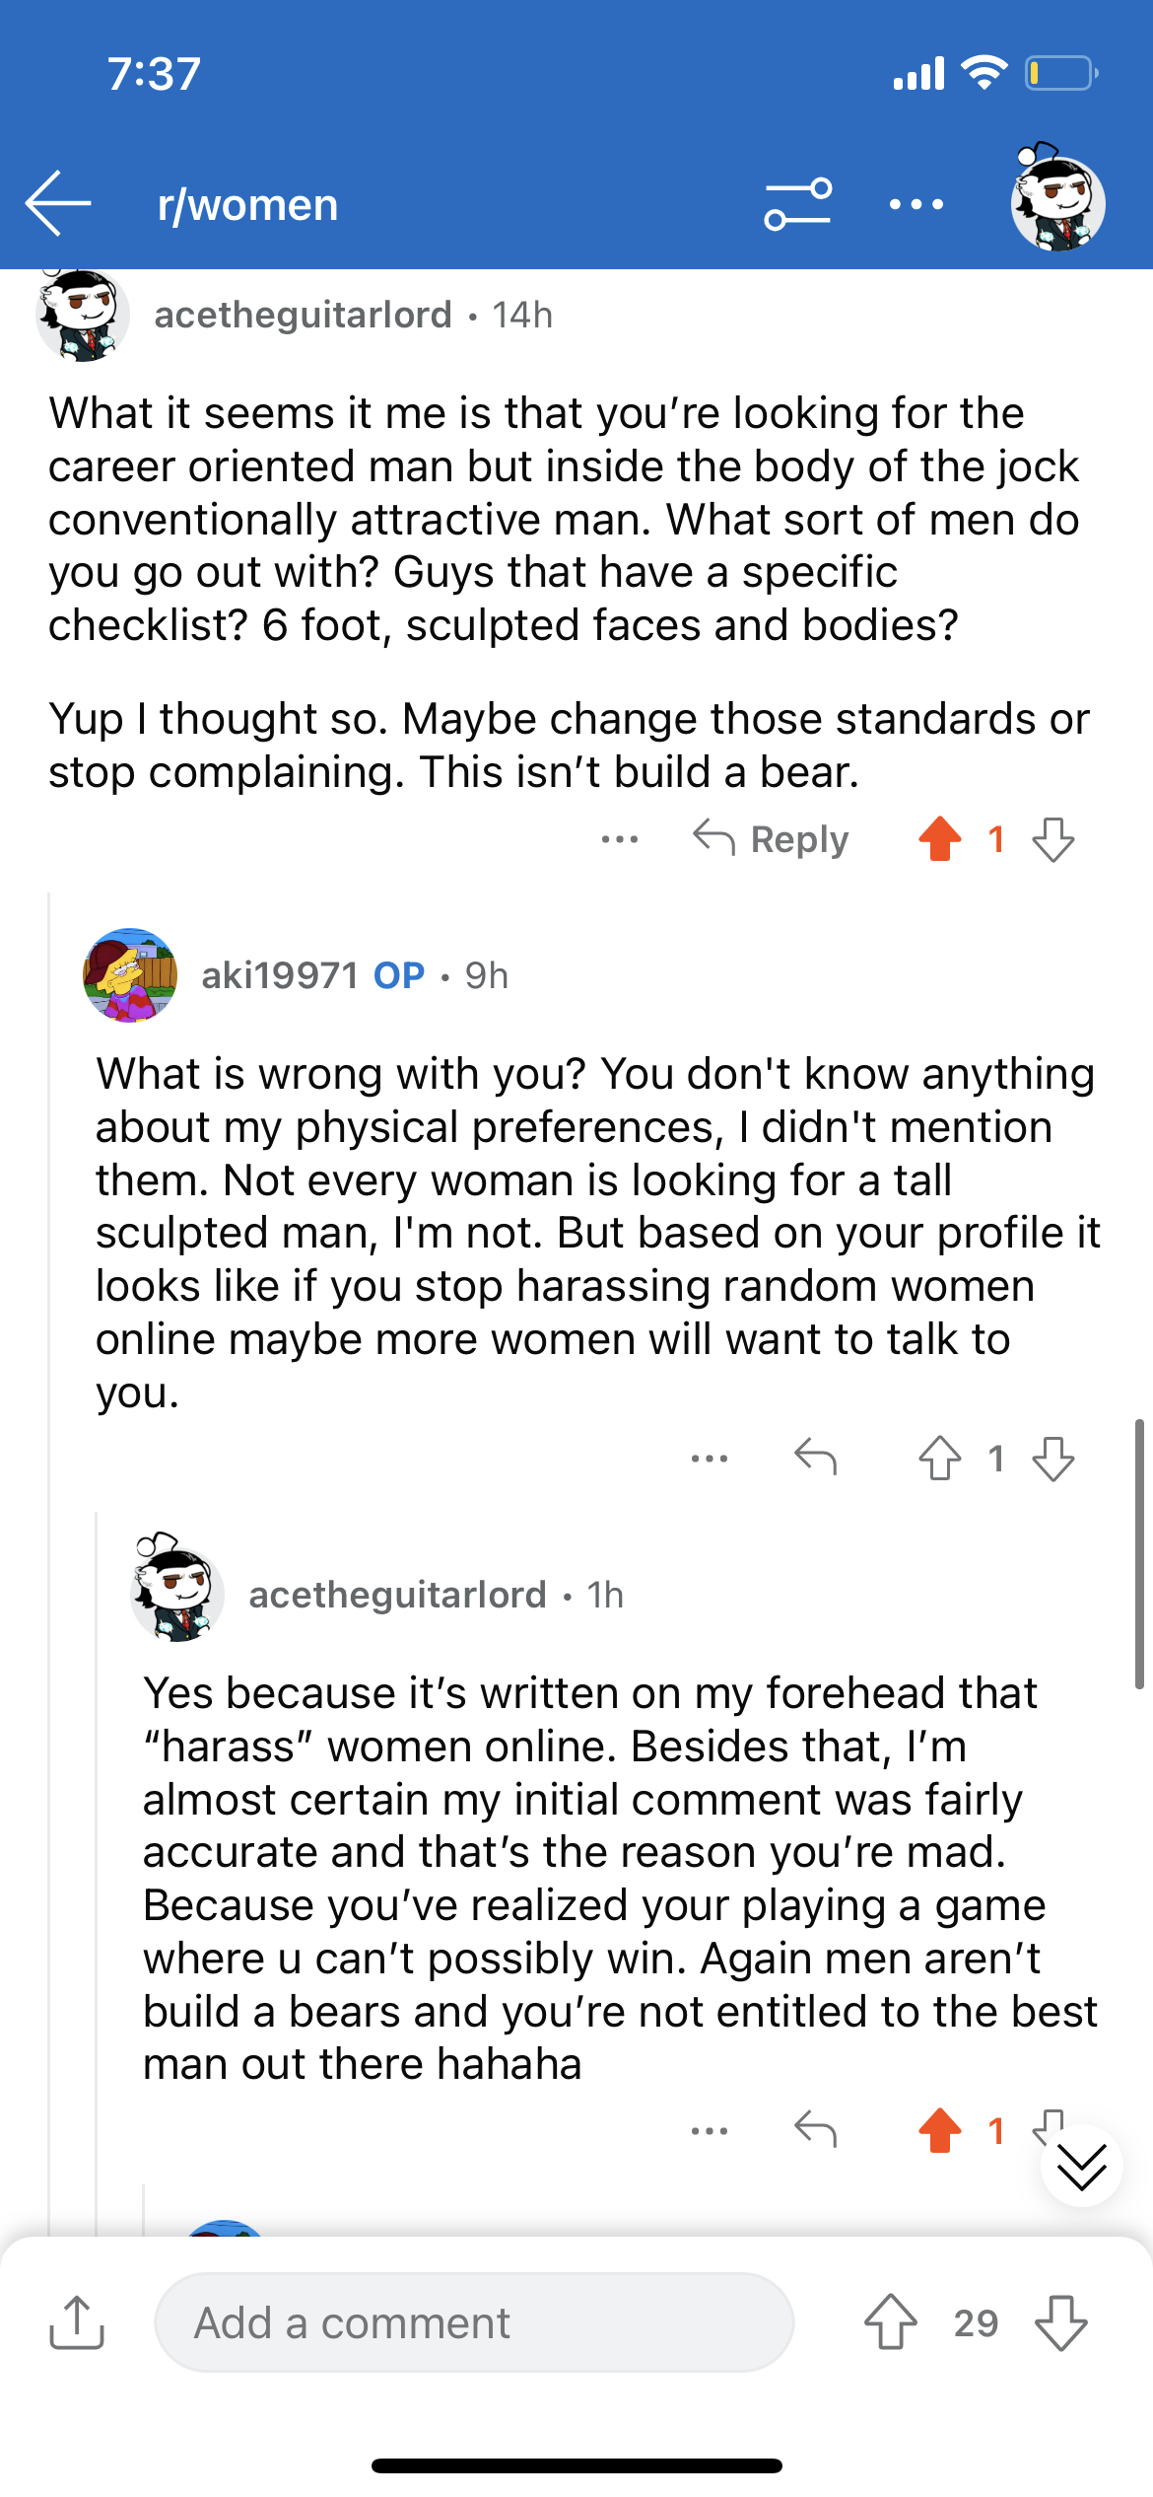Go back using the header arrow
This screenshot has width=1153, height=2497.
tap(58, 203)
